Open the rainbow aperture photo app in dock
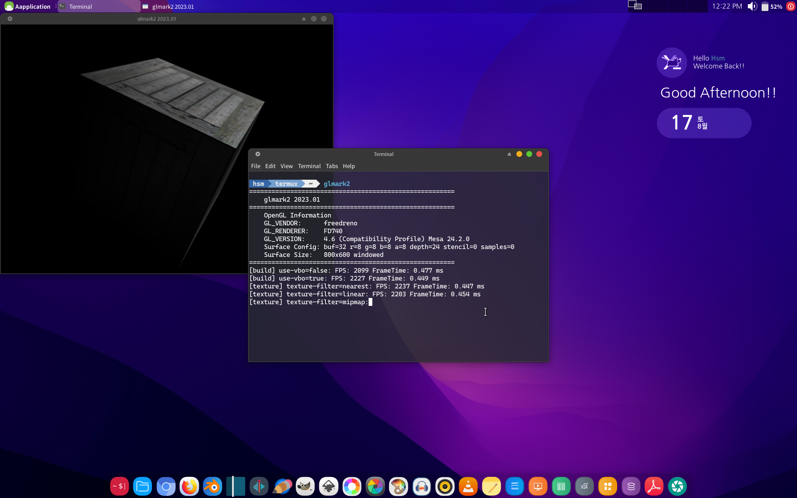This screenshot has width=797, height=498. pos(375,486)
